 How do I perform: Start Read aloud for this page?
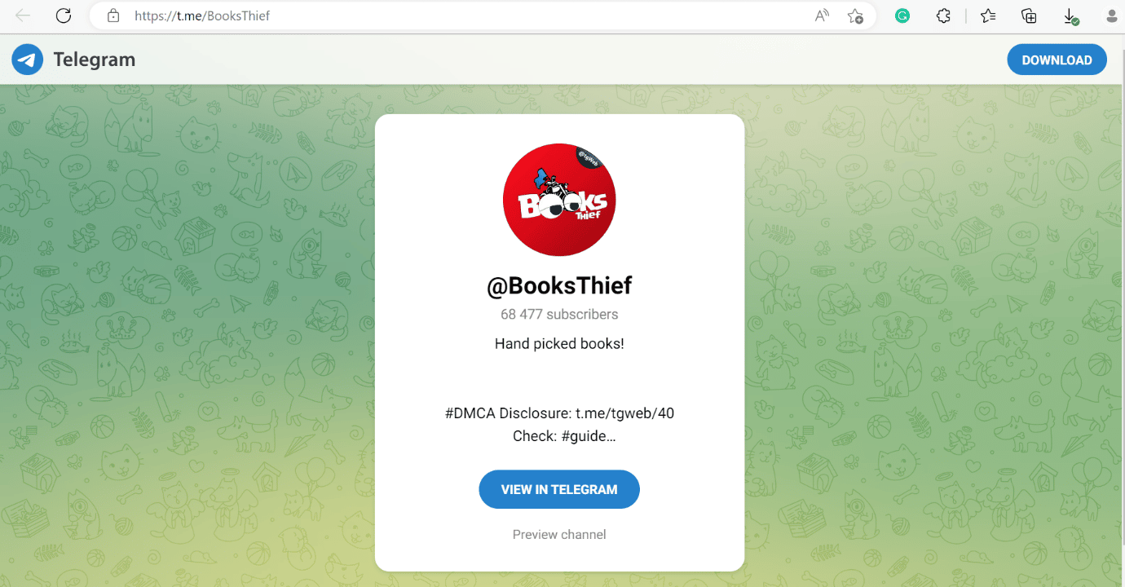(821, 15)
